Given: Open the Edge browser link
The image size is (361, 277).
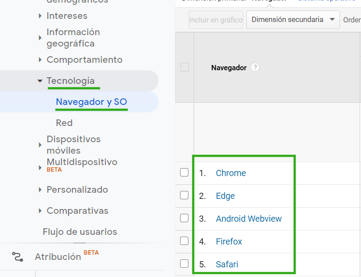Looking at the screenshot, I should pyautogui.click(x=225, y=196).
